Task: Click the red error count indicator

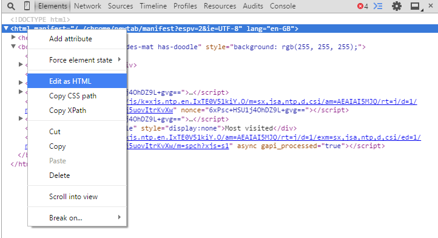Action: point(363,6)
